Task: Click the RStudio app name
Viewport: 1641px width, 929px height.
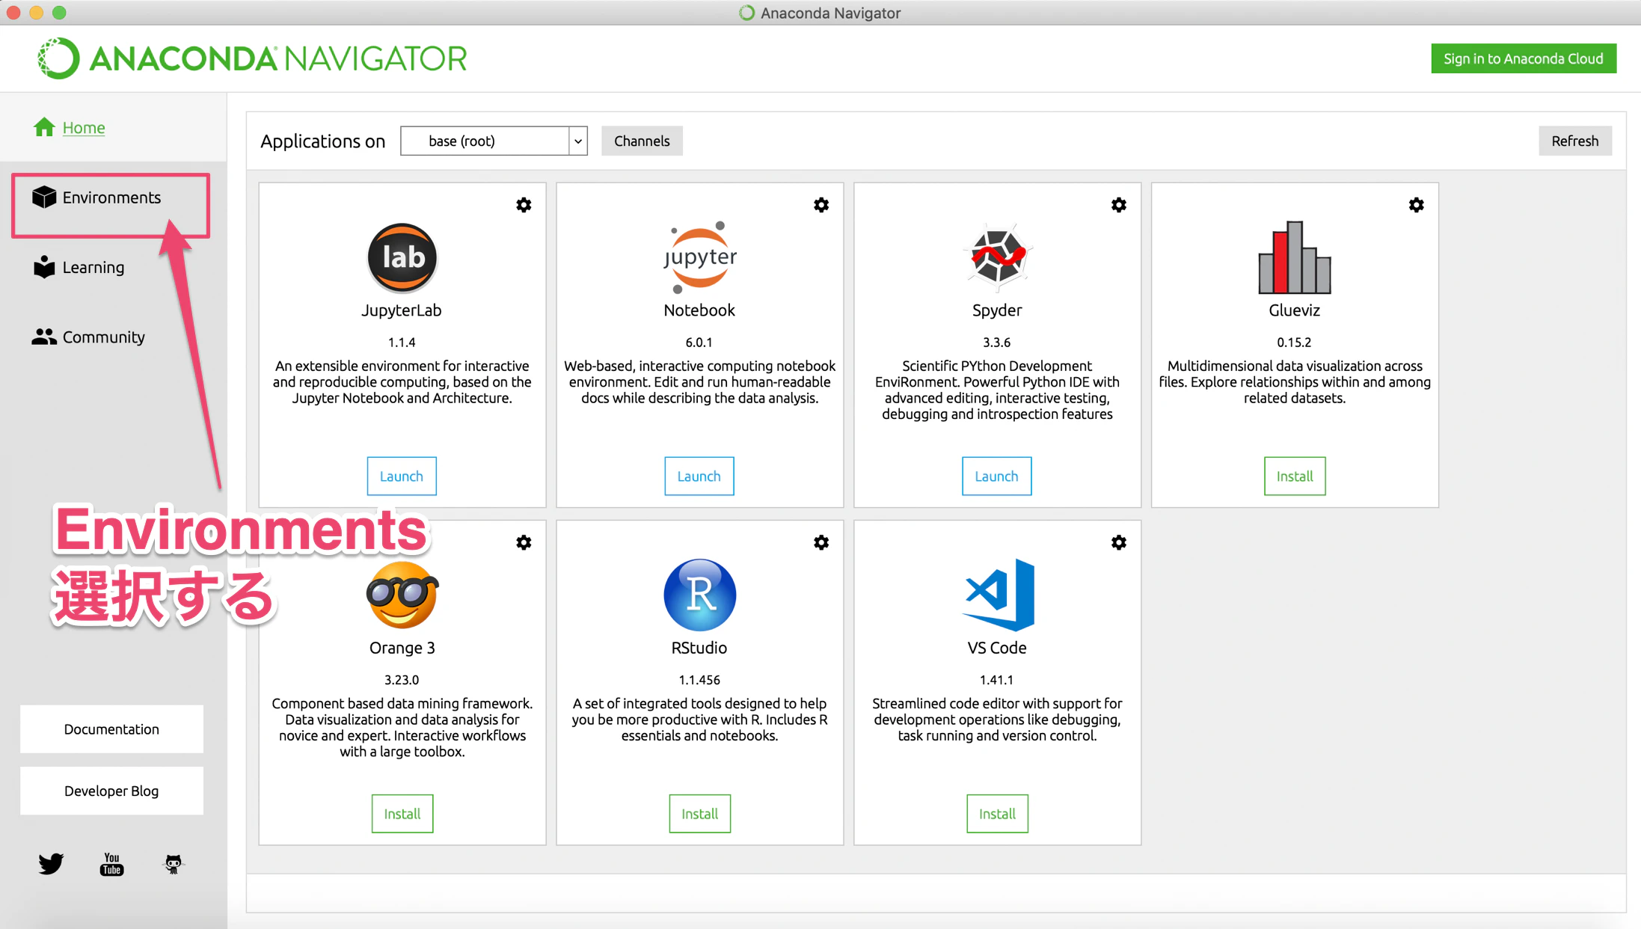Action: click(699, 648)
